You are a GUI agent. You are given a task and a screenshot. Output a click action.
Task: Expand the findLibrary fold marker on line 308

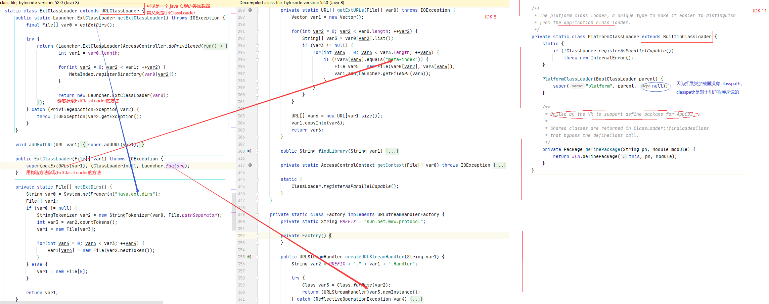tap(258, 151)
